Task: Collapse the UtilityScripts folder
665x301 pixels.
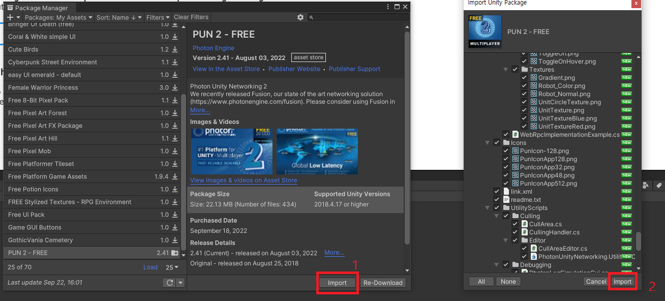Action: click(x=488, y=208)
